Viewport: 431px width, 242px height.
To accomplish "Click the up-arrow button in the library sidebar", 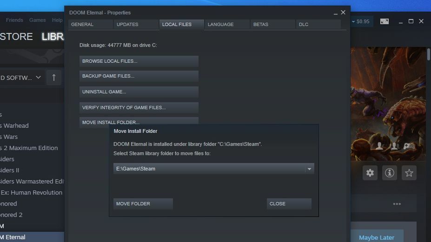I will click(54, 78).
